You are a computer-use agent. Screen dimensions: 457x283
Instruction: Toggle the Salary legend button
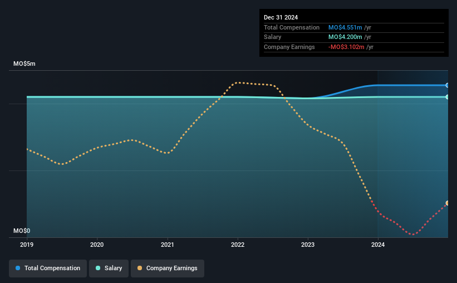[109, 268]
